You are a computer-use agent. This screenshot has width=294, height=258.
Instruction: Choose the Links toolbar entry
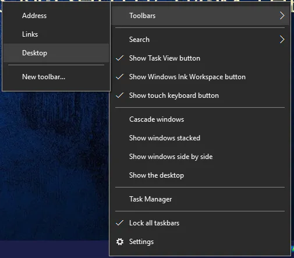pyautogui.click(x=56, y=34)
